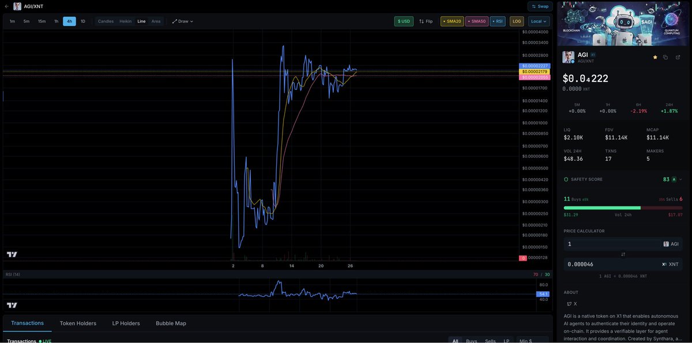Click the XNT token icon in calculator
Viewport: 692px width, 343px height.
coord(664,264)
